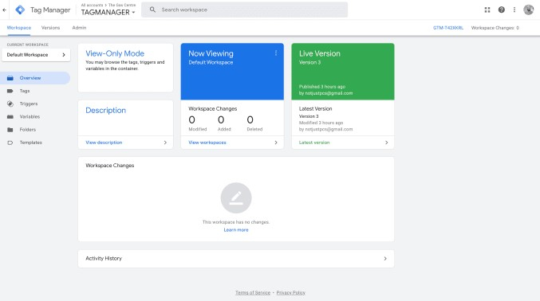Click the Now Viewing blue card

click(x=232, y=72)
